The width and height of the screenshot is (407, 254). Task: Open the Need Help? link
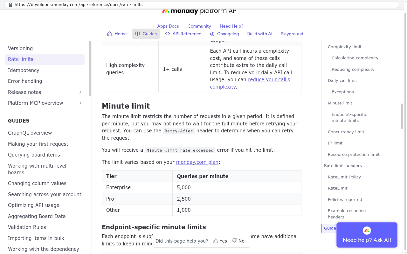(231, 26)
